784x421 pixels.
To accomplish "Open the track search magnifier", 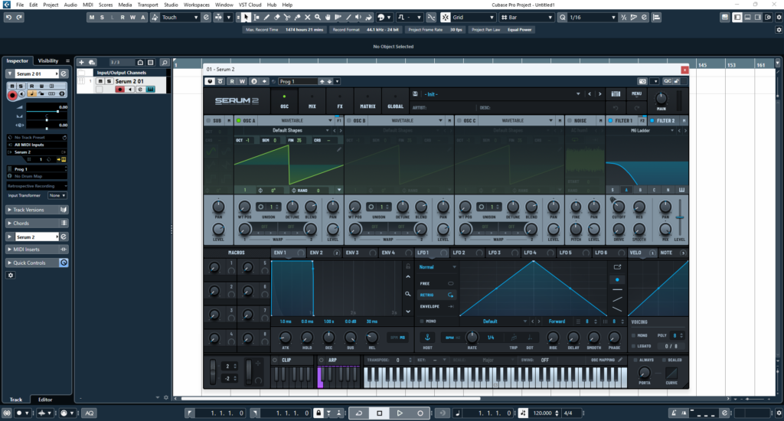I will coord(165,62).
